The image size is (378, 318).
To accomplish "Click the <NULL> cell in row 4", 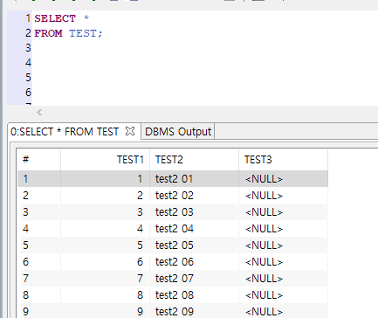I will pyautogui.click(x=284, y=229).
